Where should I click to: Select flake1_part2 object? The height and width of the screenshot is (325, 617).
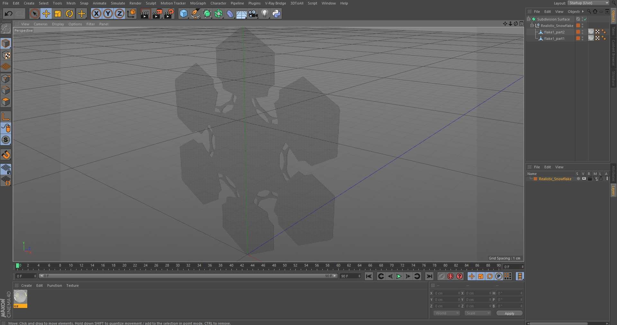click(554, 32)
